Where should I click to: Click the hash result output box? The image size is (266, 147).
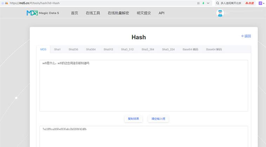coord(144,136)
